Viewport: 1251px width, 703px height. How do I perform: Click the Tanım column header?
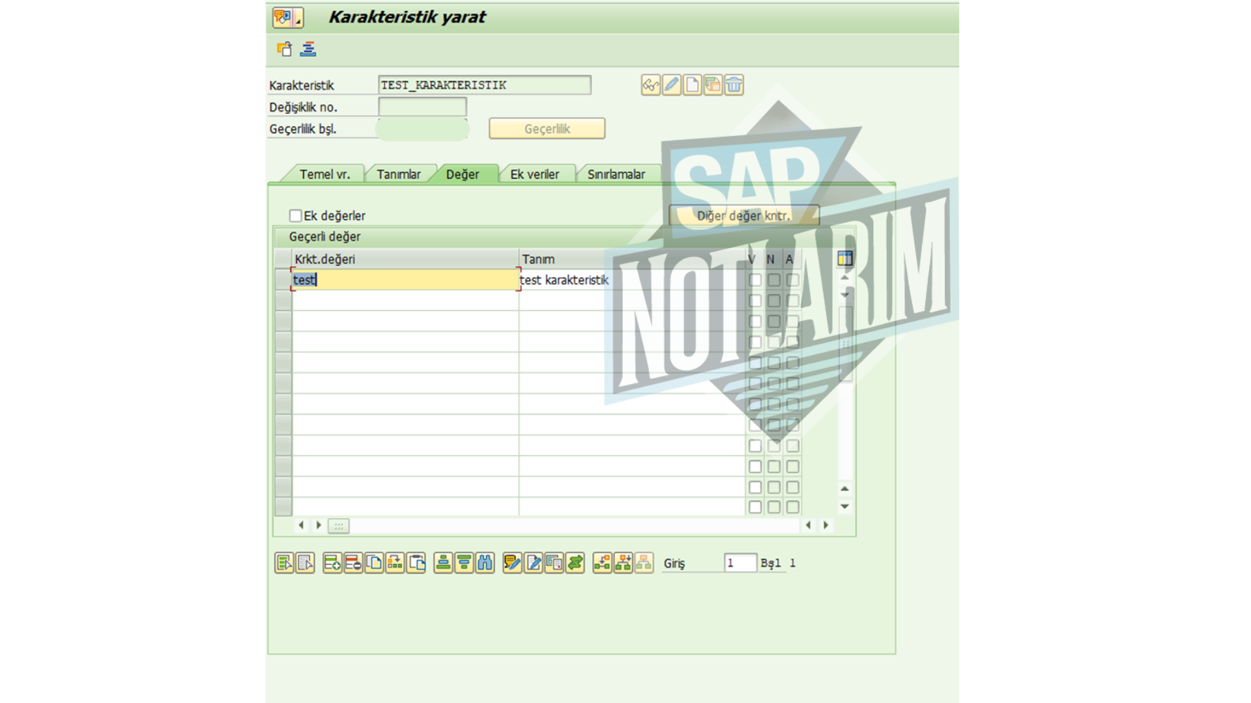pyautogui.click(x=632, y=259)
